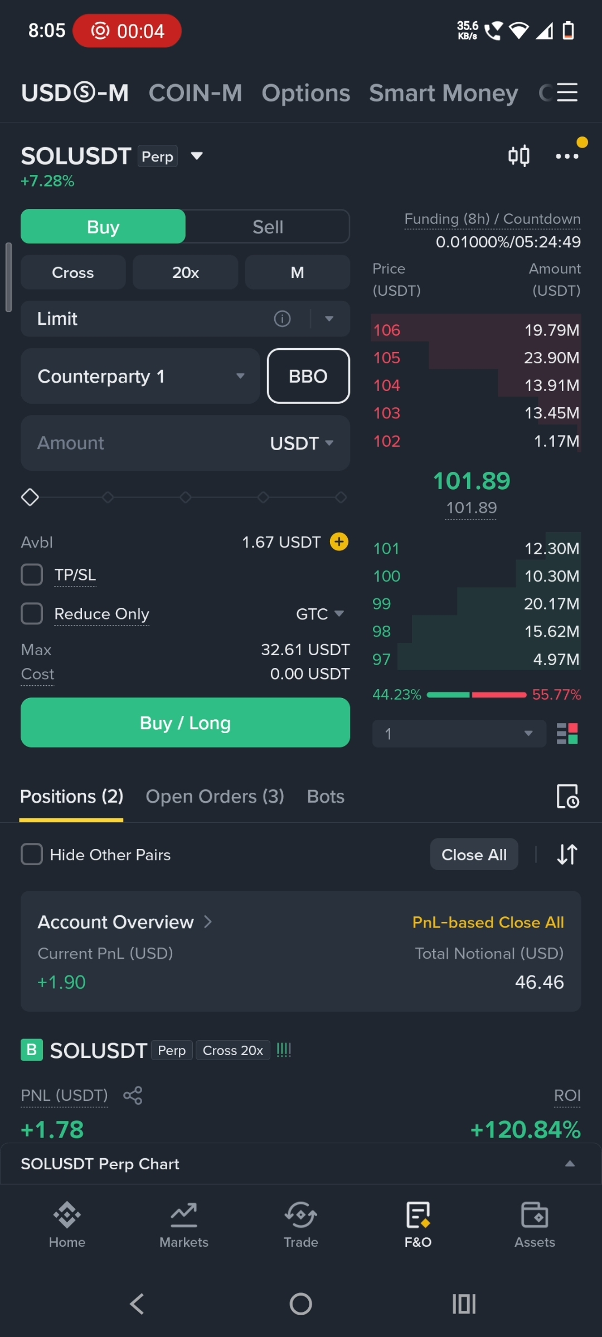Open the candlestick chart icon
The image size is (602, 1337).
(x=518, y=156)
